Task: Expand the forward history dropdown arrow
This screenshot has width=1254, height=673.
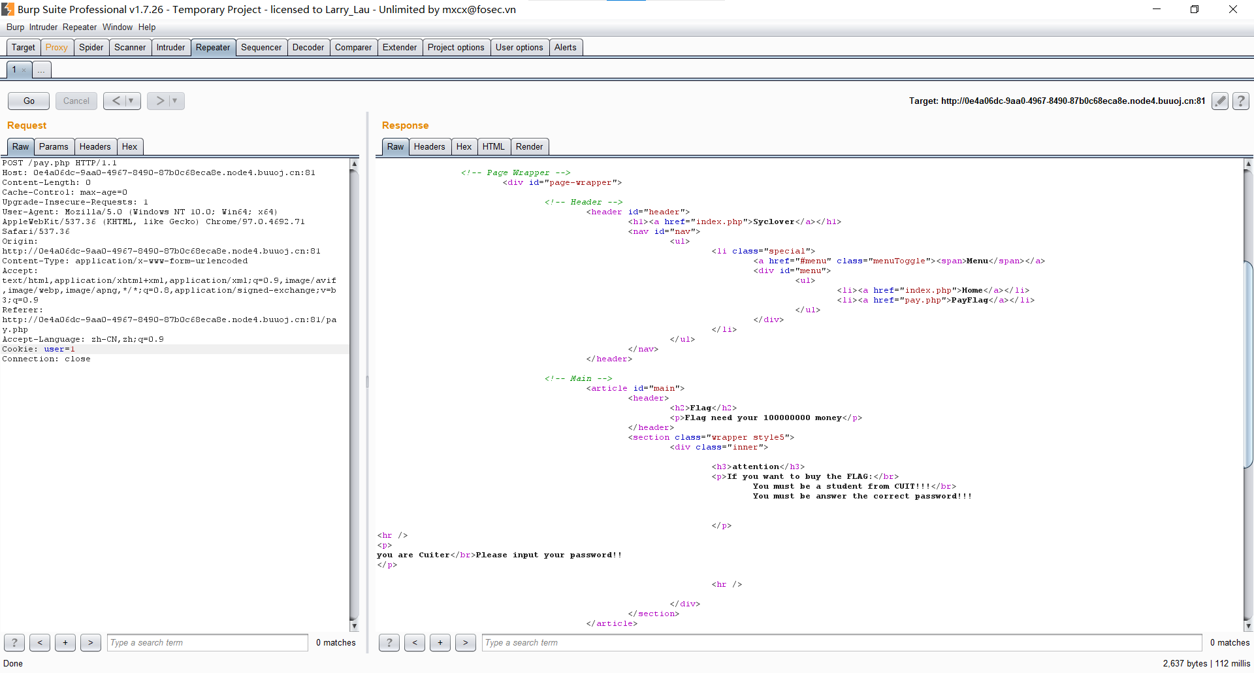Action: (x=175, y=101)
